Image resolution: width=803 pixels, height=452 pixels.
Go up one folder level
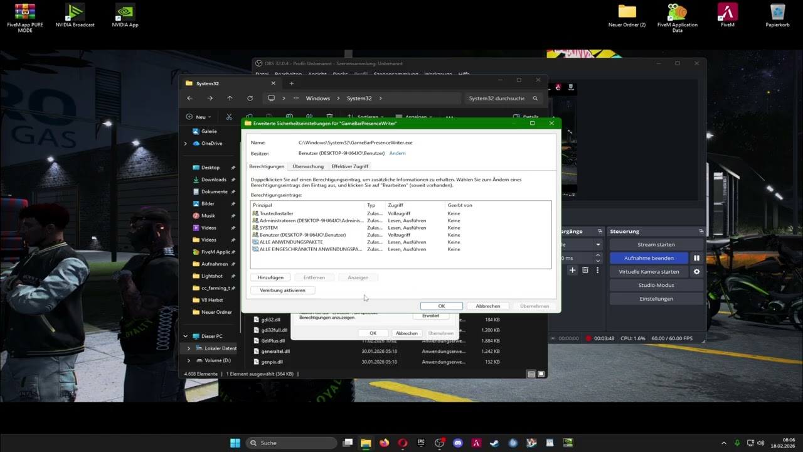pos(230,99)
